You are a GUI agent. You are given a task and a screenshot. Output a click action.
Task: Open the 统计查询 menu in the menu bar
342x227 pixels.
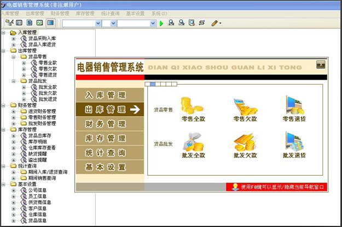point(110,14)
